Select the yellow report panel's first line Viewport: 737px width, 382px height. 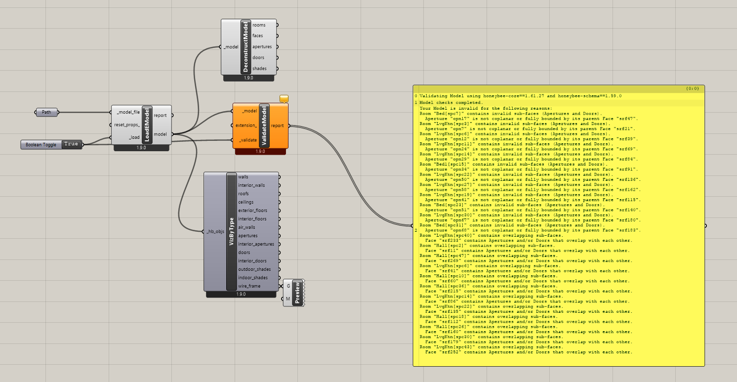tap(519, 96)
